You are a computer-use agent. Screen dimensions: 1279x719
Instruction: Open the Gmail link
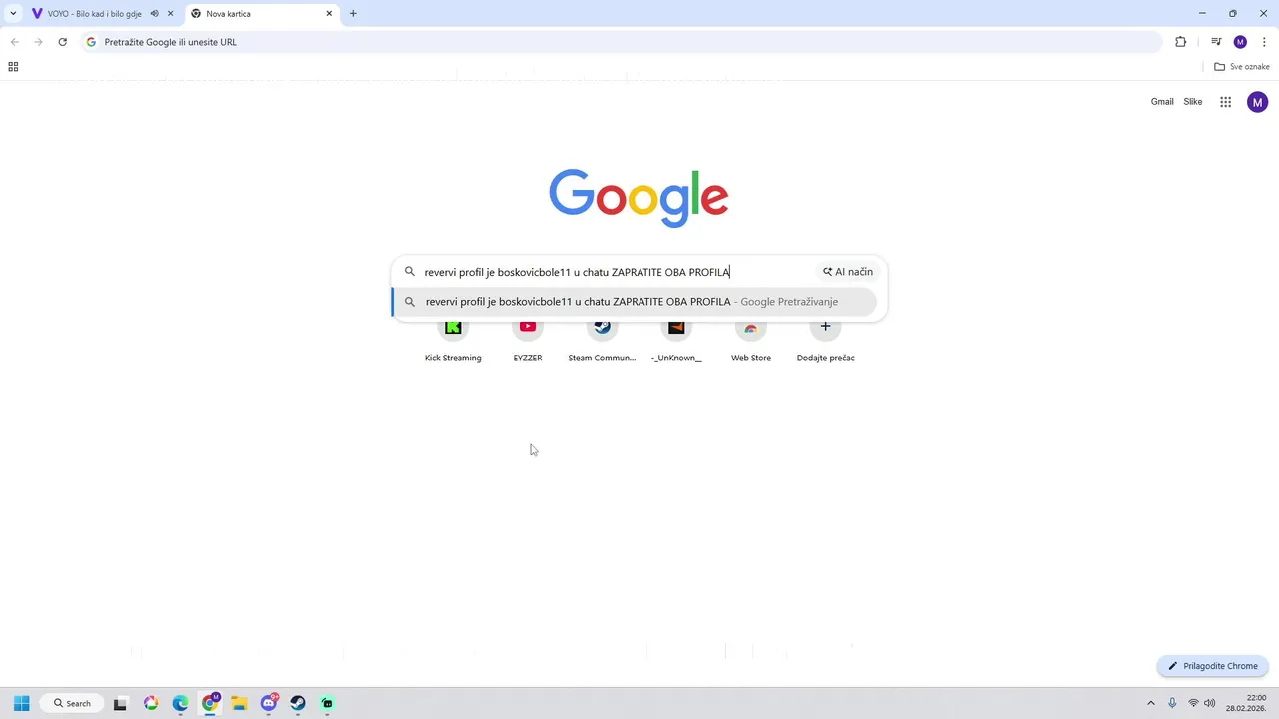point(1162,102)
